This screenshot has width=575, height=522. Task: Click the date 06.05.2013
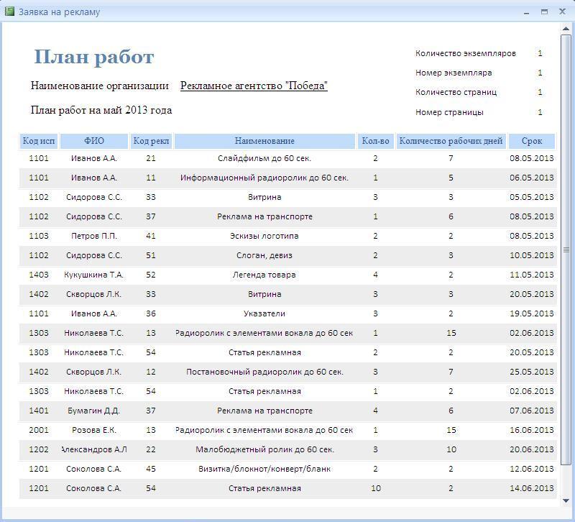click(x=532, y=178)
